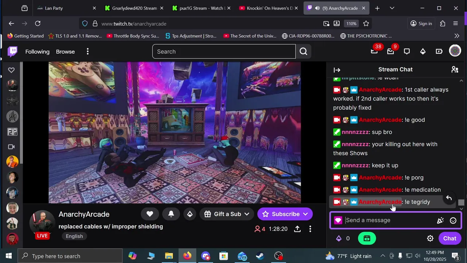Click AnarchyArcade username in tegridy message
Viewport: 467px width, 263px height.
[x=380, y=202]
